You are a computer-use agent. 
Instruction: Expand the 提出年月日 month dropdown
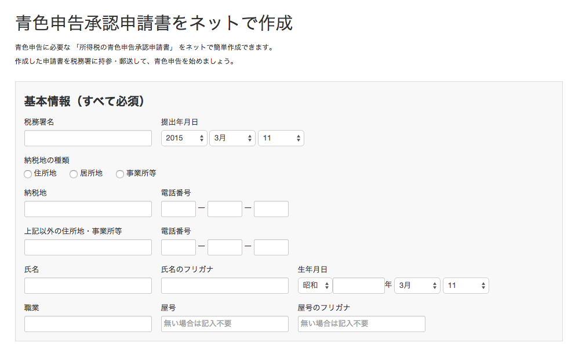[x=232, y=138]
